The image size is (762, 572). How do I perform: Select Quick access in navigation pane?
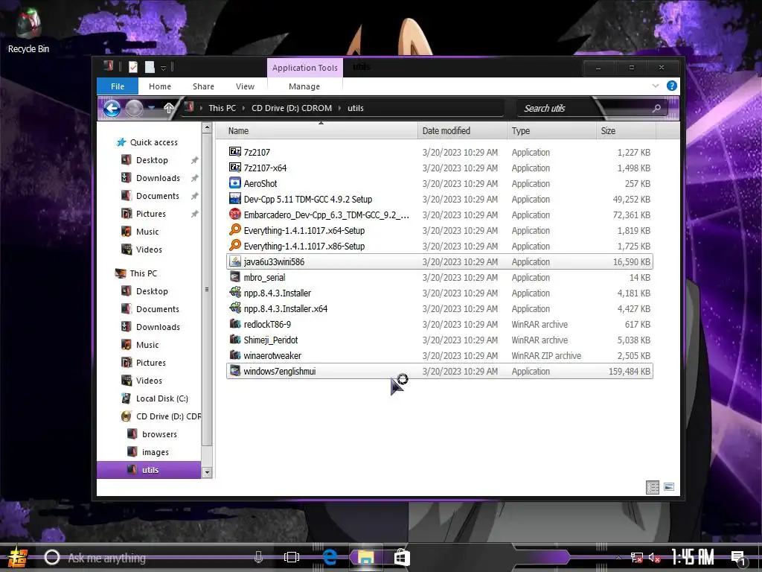(x=153, y=142)
